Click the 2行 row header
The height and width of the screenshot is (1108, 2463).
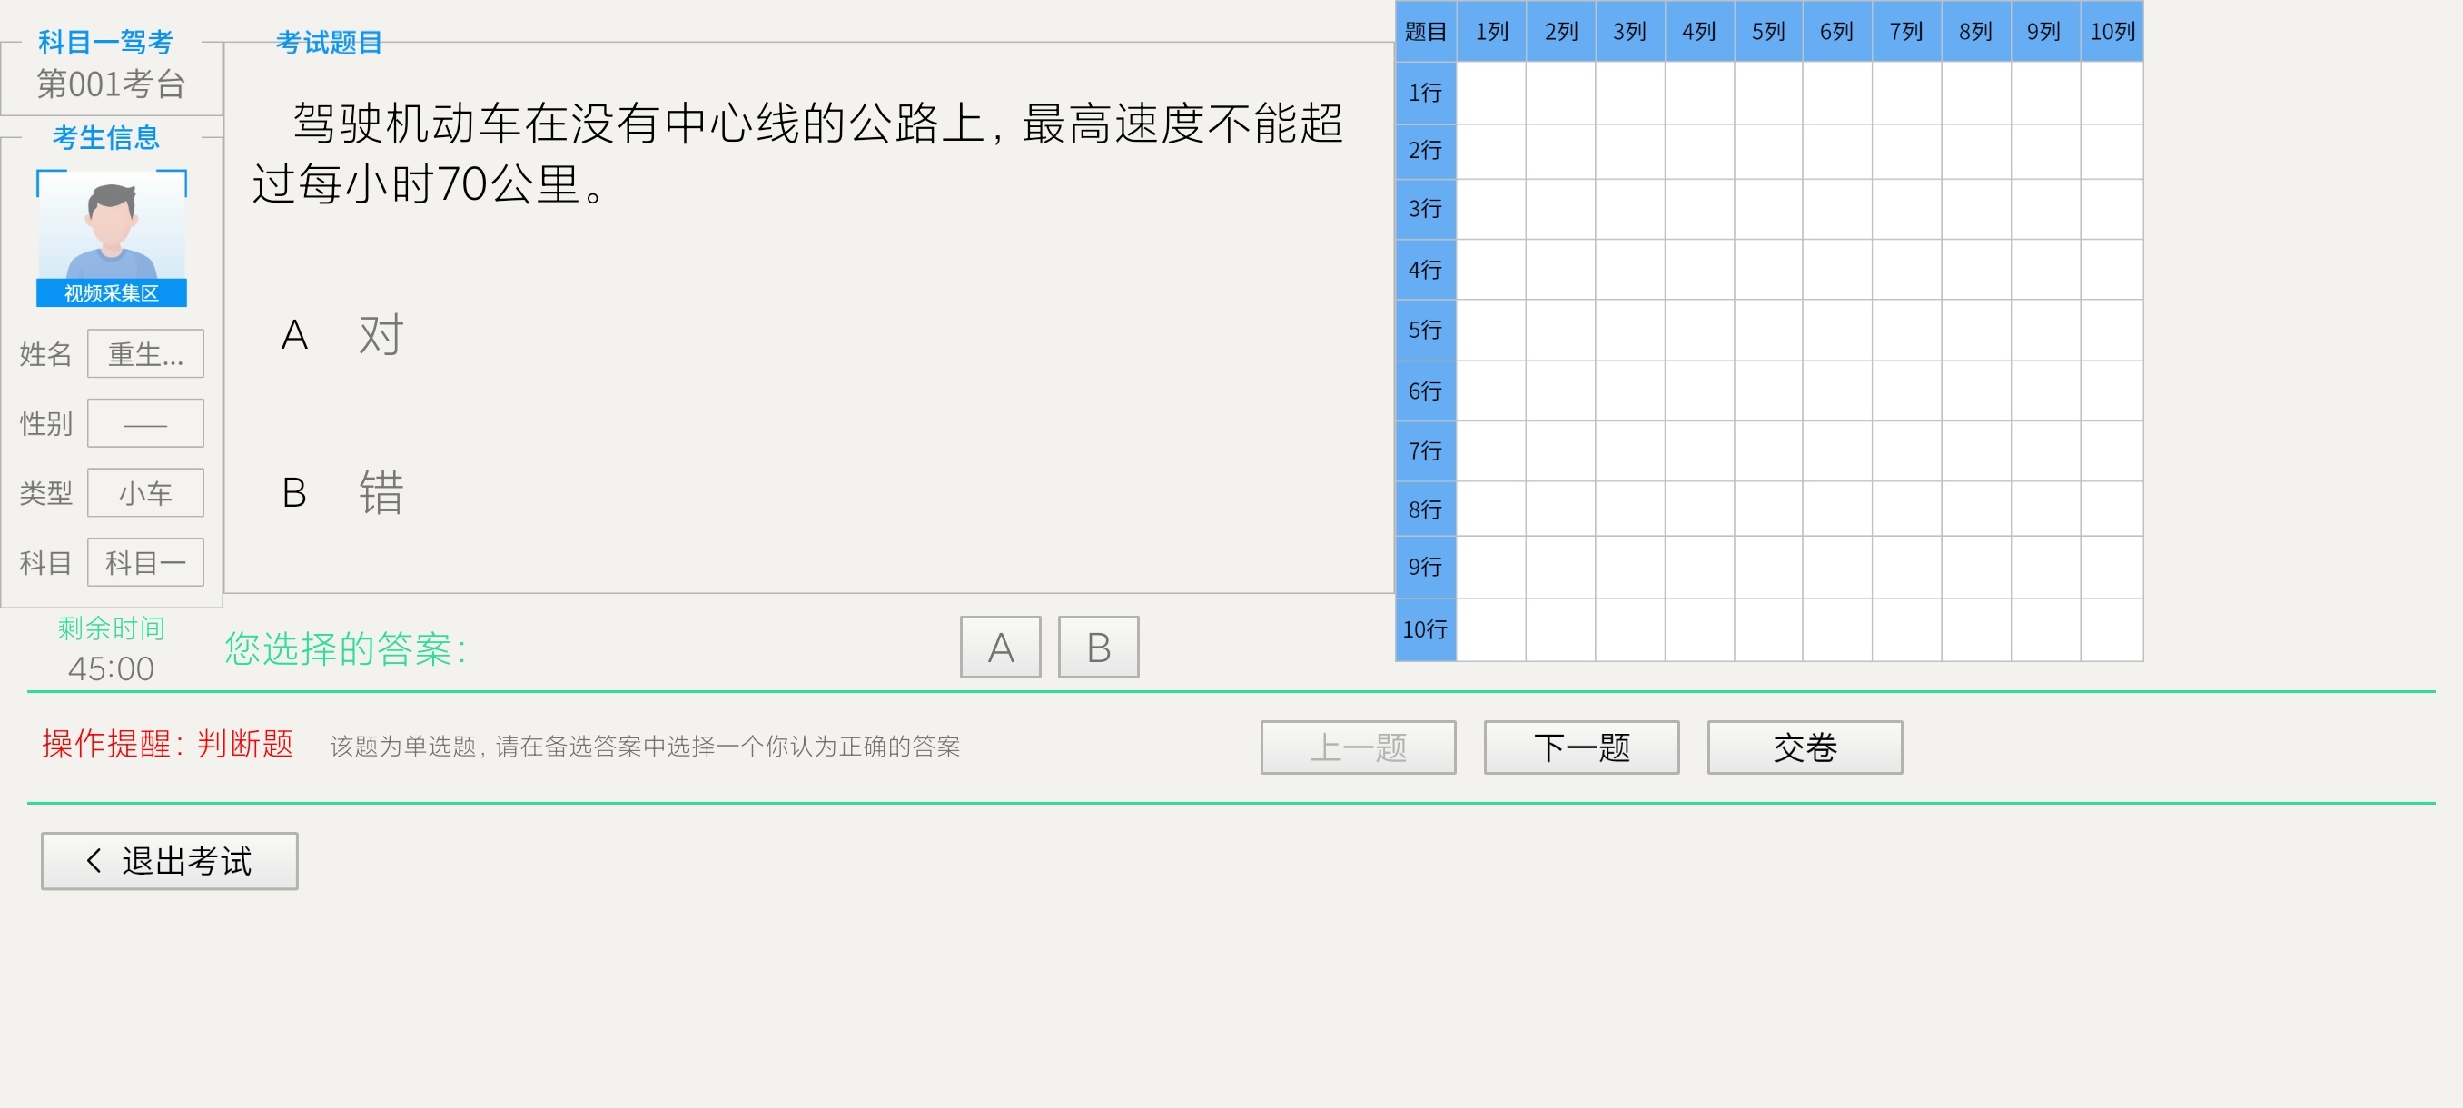pyautogui.click(x=1426, y=151)
